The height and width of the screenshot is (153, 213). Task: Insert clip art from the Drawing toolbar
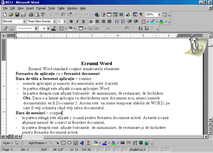88,143
